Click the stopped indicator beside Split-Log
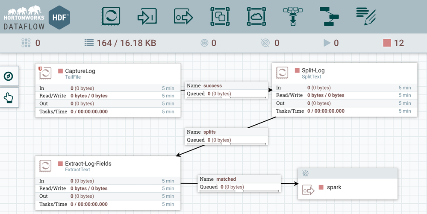This screenshot has height=214, width=427. click(297, 70)
